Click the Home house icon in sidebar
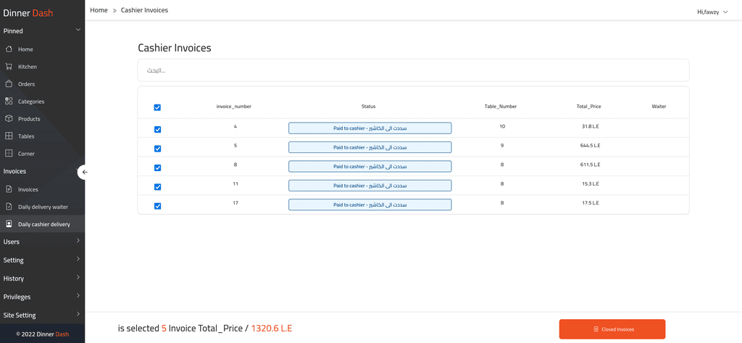 9,49
